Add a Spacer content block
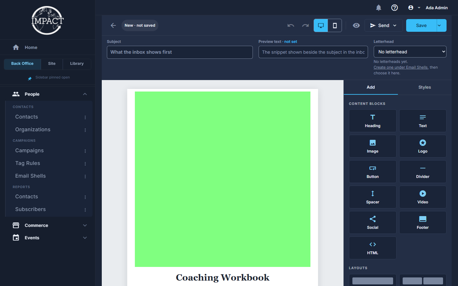Image resolution: width=458 pixels, height=286 pixels. coord(373,197)
